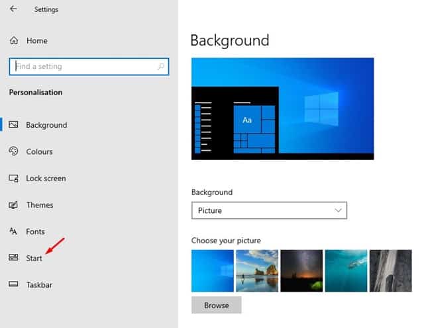Screen dimensions: 424x328
Task: Go to Lock screen settings
Action: pyautogui.click(x=46, y=178)
